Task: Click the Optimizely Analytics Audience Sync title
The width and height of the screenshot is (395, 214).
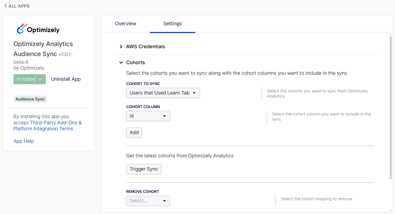Action: [x=43, y=49]
